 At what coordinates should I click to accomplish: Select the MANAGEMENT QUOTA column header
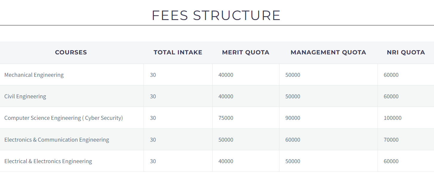(328, 52)
